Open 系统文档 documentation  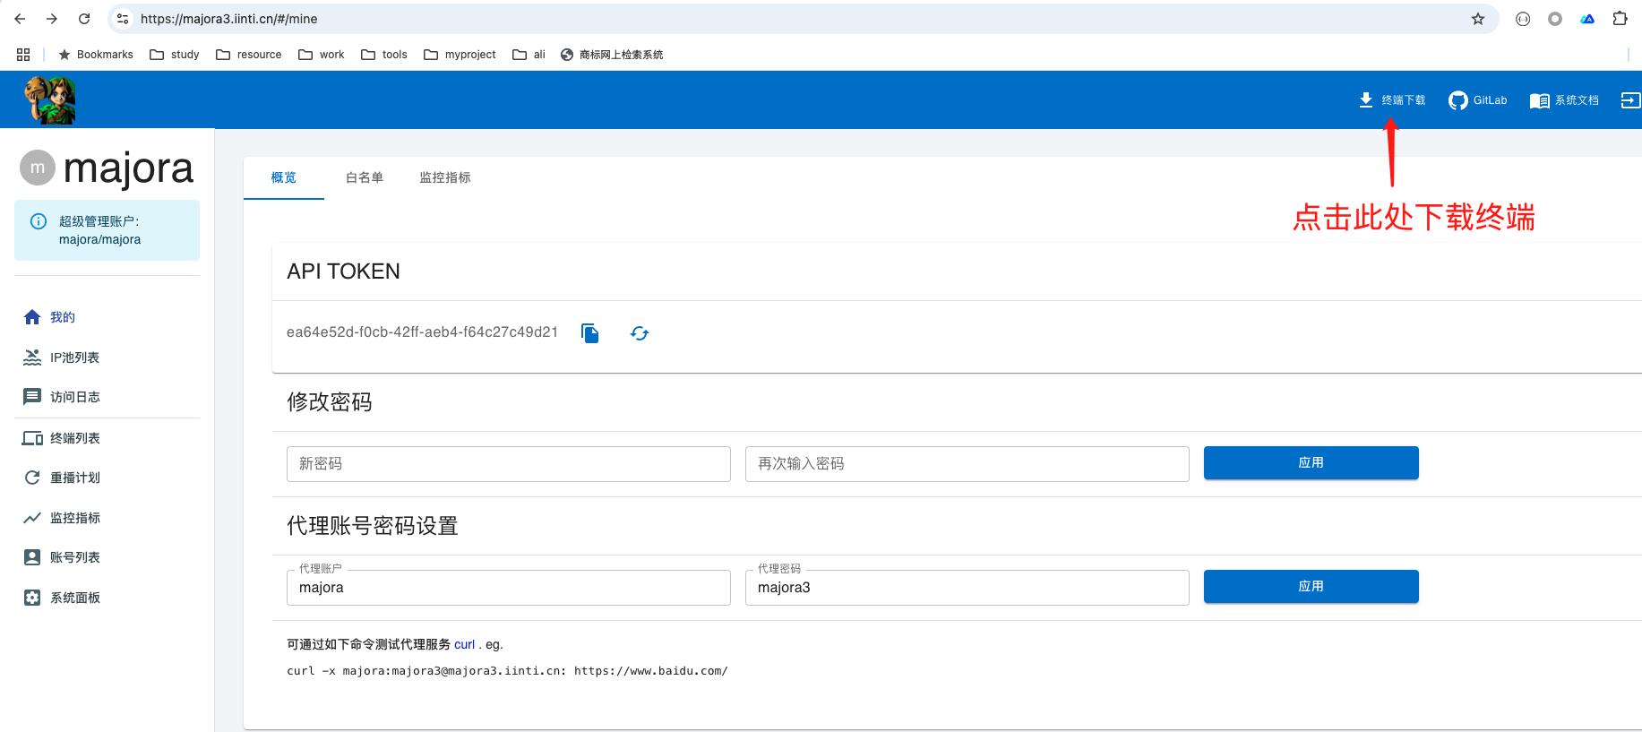click(x=1564, y=100)
